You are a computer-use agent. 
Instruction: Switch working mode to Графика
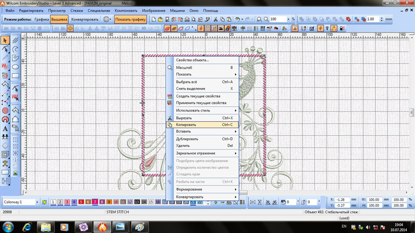tap(41, 20)
